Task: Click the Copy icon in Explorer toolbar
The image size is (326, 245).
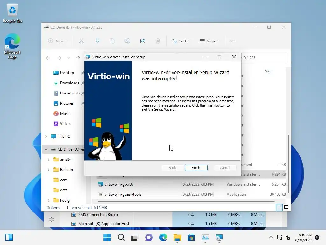Action: coord(97,41)
